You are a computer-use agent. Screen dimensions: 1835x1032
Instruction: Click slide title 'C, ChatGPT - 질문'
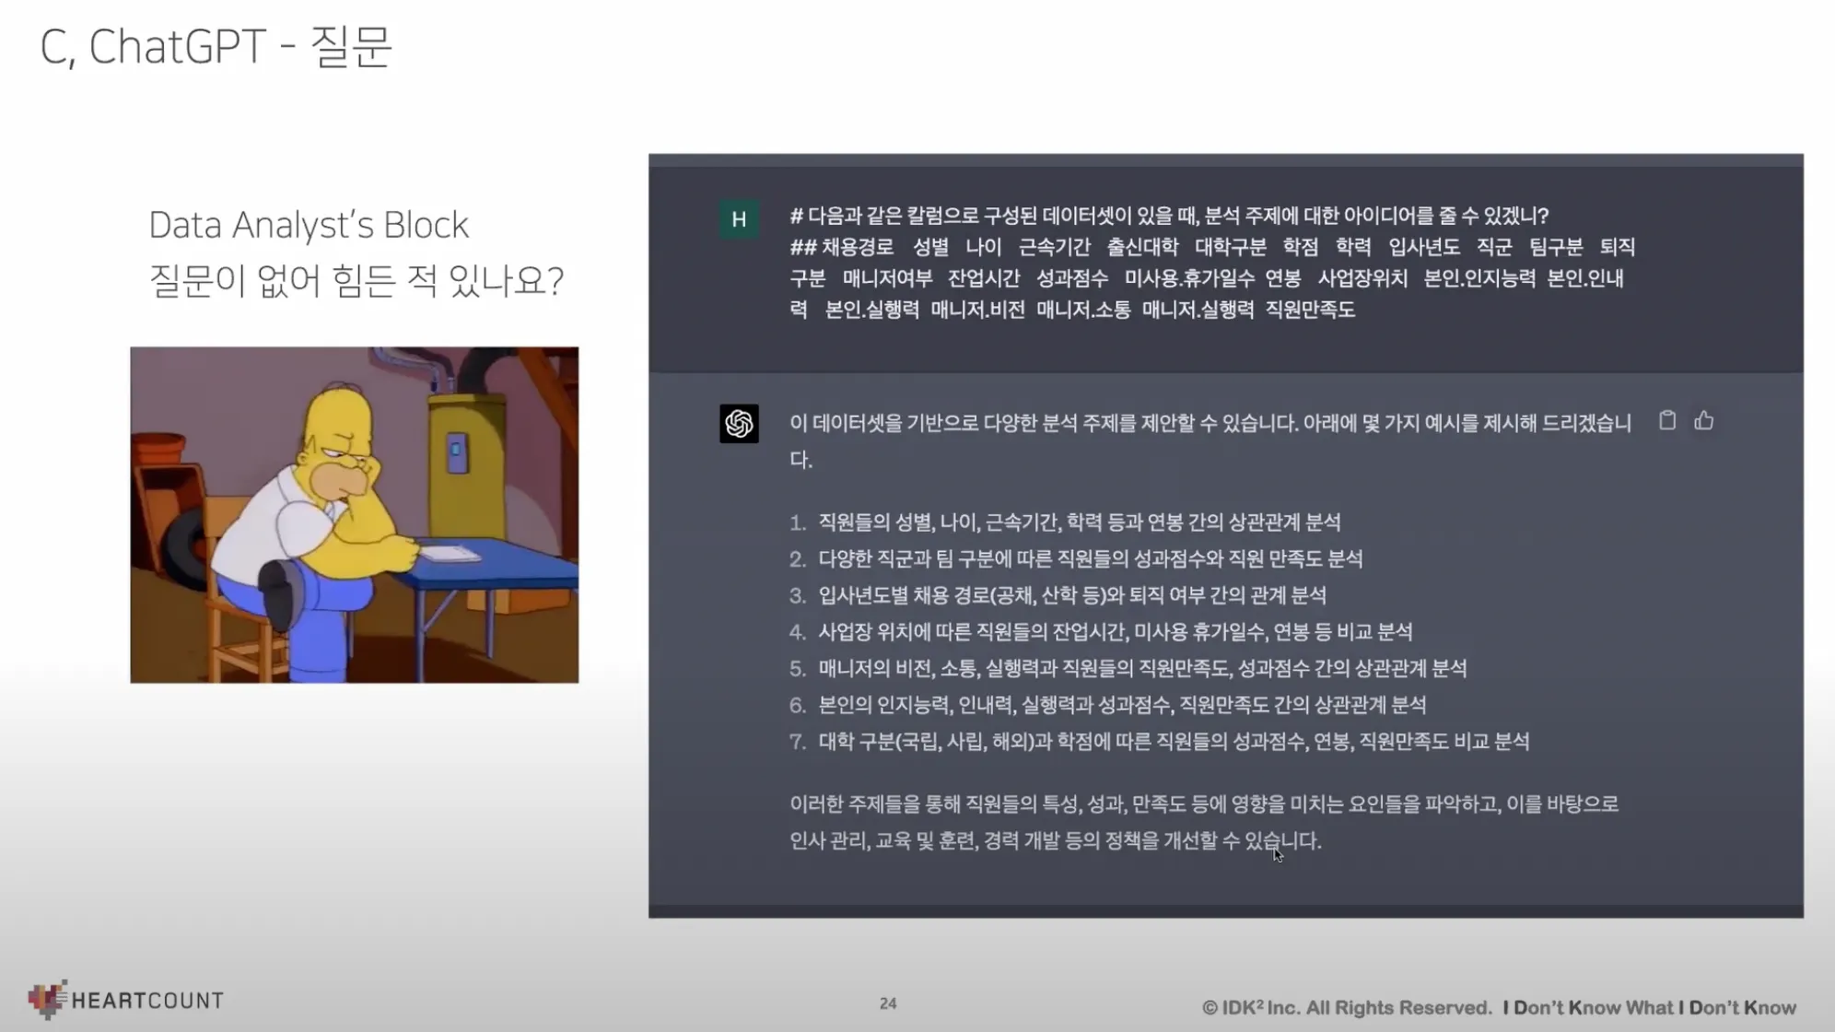(x=216, y=46)
